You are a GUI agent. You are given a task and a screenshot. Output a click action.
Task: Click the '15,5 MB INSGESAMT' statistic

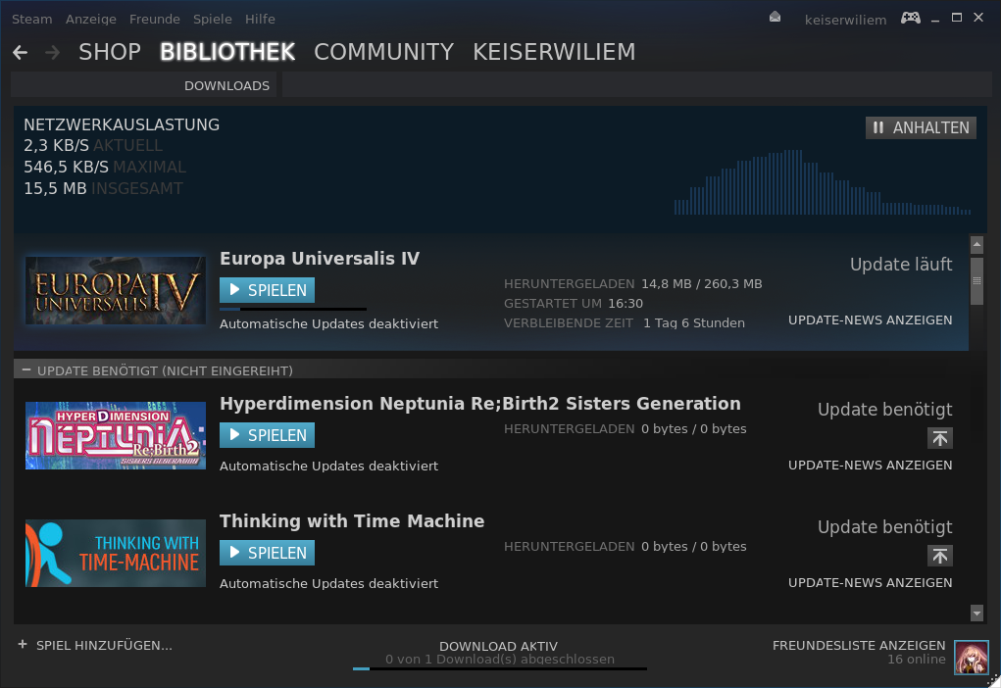(103, 189)
